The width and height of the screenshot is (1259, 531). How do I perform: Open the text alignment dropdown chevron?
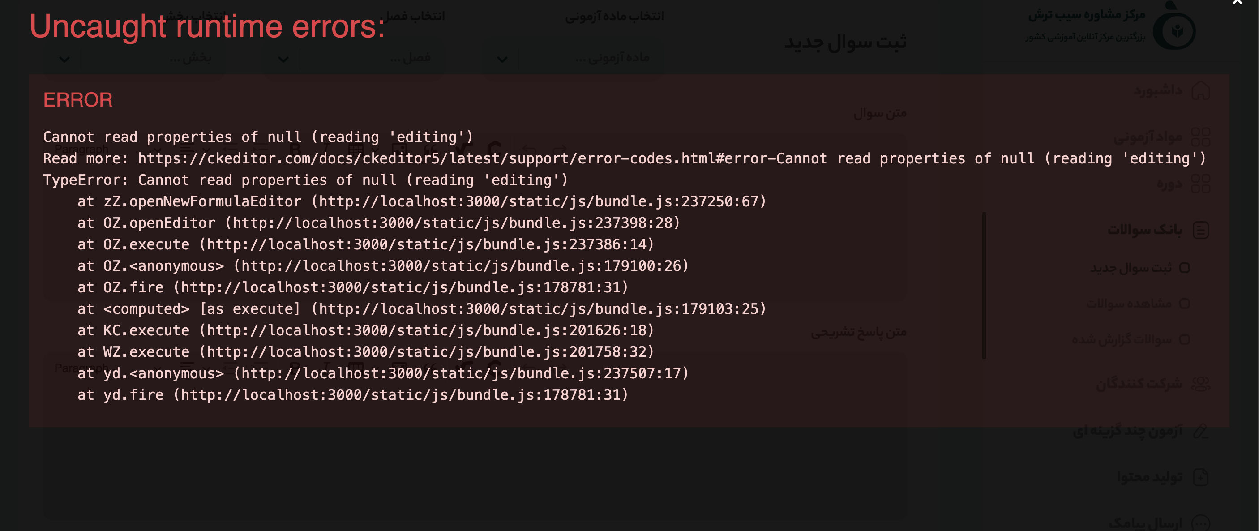coord(208,150)
